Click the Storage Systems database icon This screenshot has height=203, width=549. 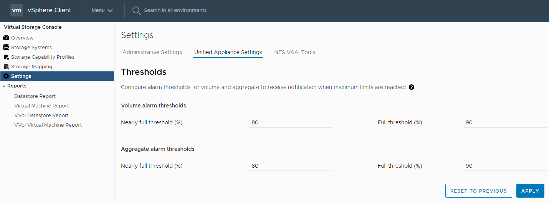[6, 48]
